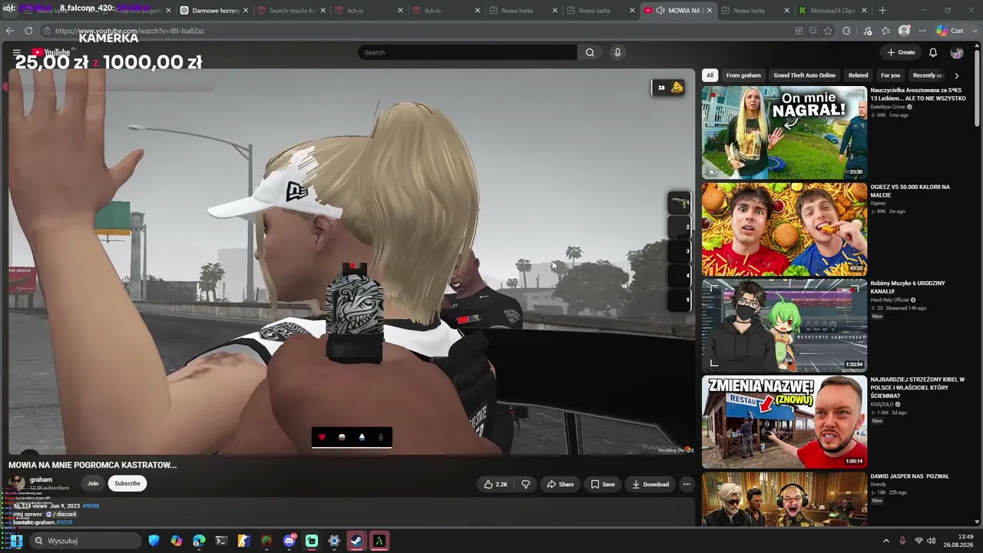
Task: Open YouTube notifications bell
Action: coord(933,52)
